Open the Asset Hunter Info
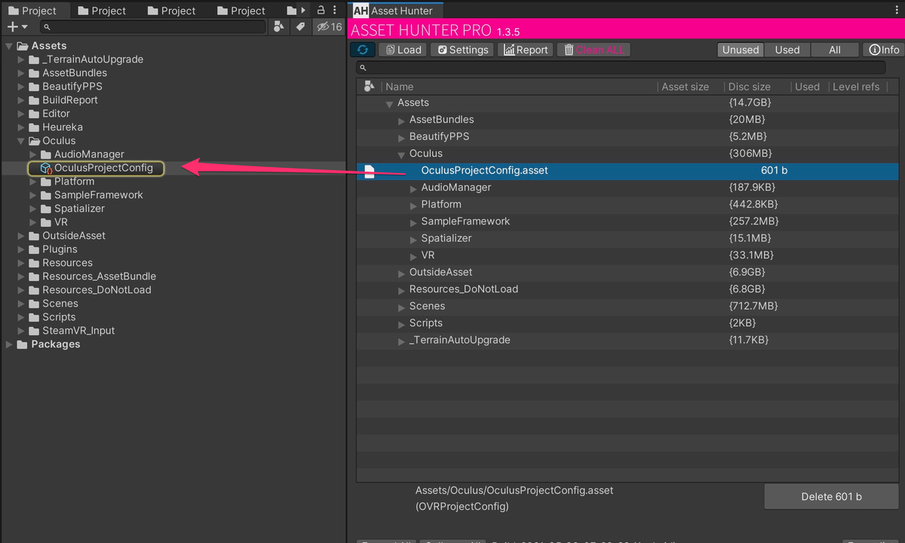The width and height of the screenshot is (905, 543). point(883,50)
